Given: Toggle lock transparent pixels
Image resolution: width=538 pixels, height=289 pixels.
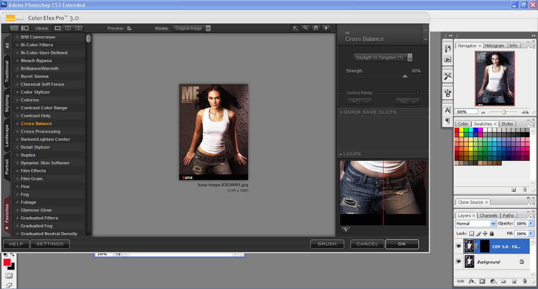Looking at the screenshot, I should [471, 234].
